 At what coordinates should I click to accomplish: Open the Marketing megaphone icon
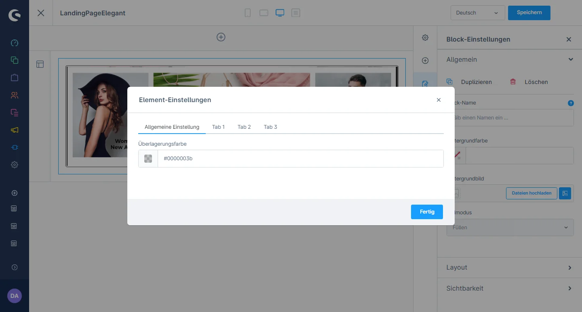point(15,130)
